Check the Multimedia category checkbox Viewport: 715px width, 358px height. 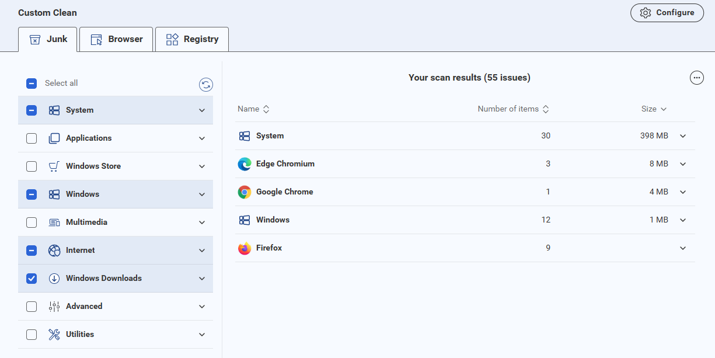(x=32, y=223)
